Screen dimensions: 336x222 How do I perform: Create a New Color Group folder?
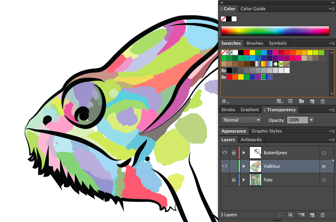coord(301,101)
